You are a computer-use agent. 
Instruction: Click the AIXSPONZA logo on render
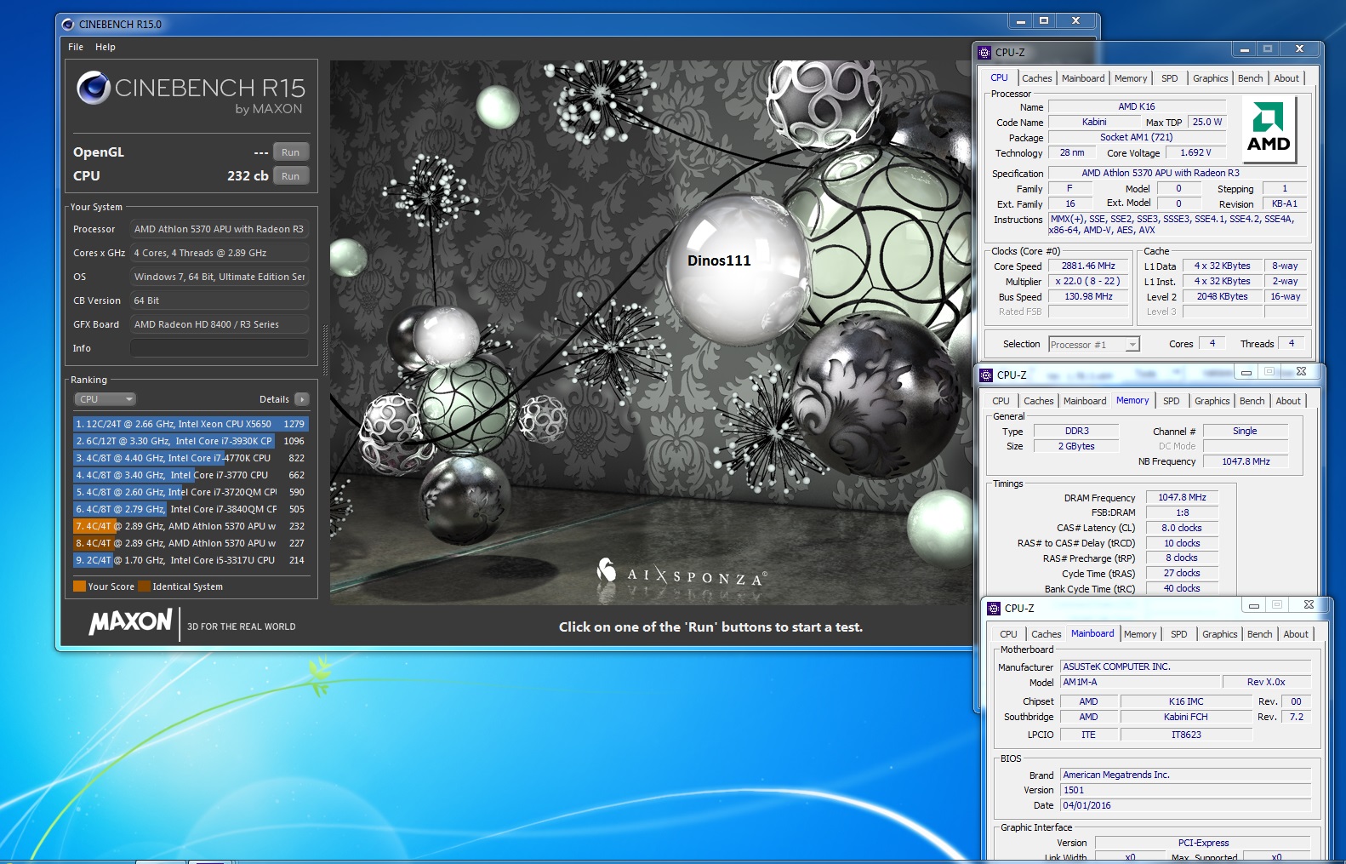[x=682, y=573]
